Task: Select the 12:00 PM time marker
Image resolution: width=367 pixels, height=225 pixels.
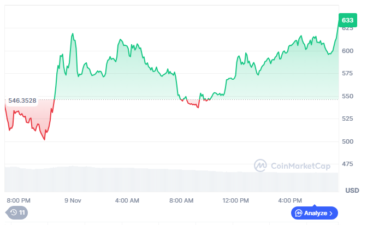Action: [x=236, y=200]
